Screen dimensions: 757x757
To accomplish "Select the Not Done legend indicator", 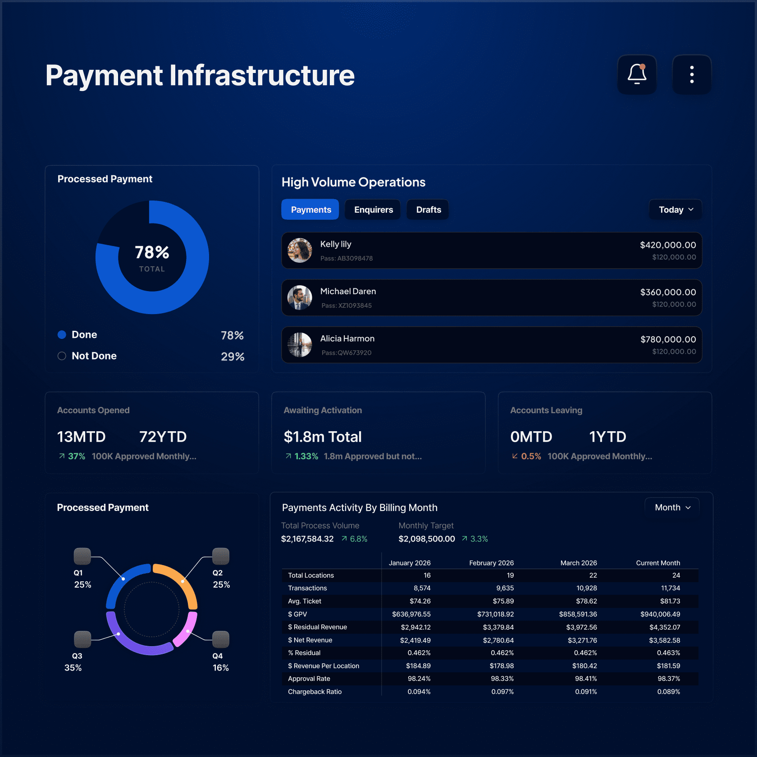I will [x=62, y=356].
